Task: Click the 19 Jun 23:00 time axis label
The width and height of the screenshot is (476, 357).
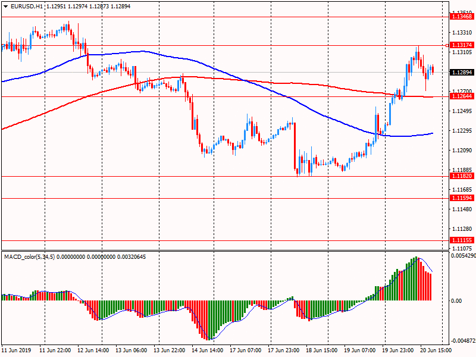Action: 397,350
